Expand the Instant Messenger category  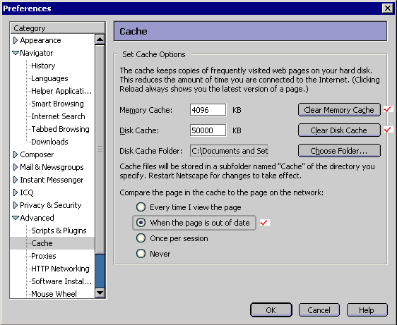[x=16, y=180]
